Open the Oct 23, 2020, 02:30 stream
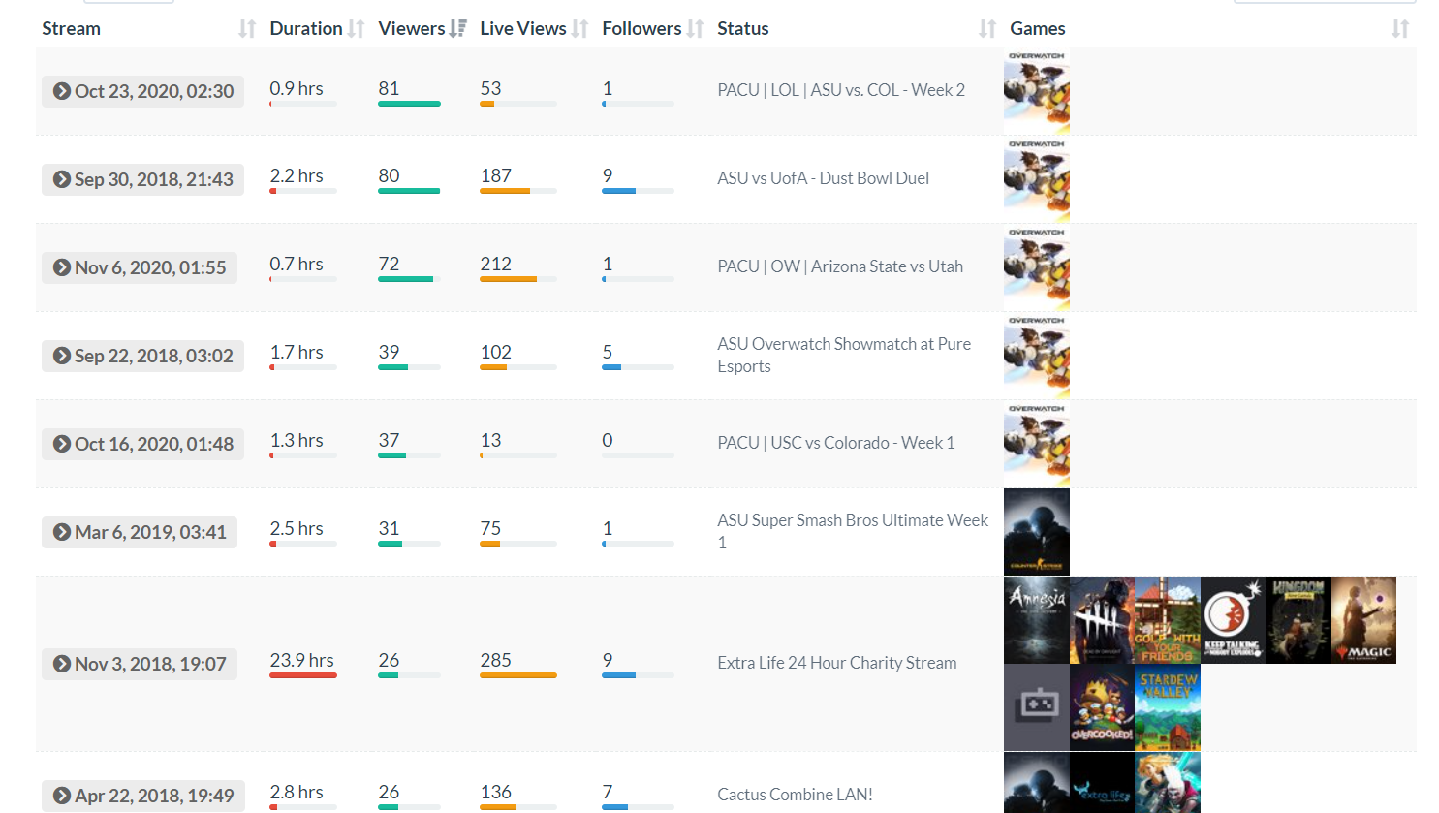 pos(142,91)
